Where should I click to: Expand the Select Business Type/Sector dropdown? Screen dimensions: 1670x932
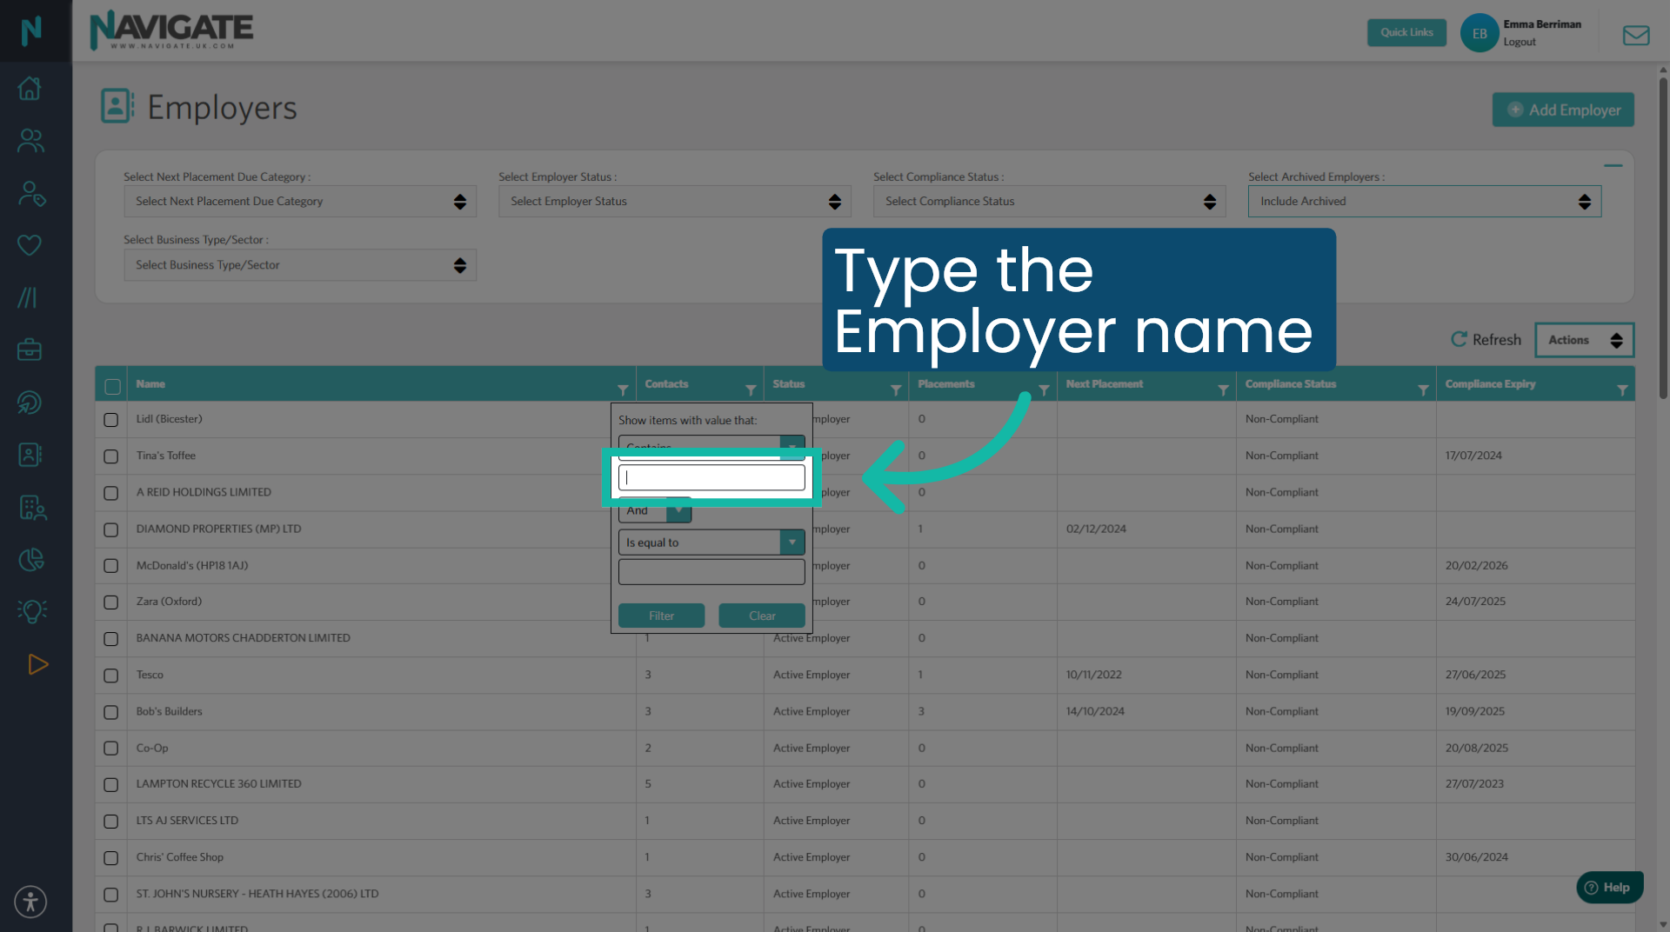coord(299,265)
